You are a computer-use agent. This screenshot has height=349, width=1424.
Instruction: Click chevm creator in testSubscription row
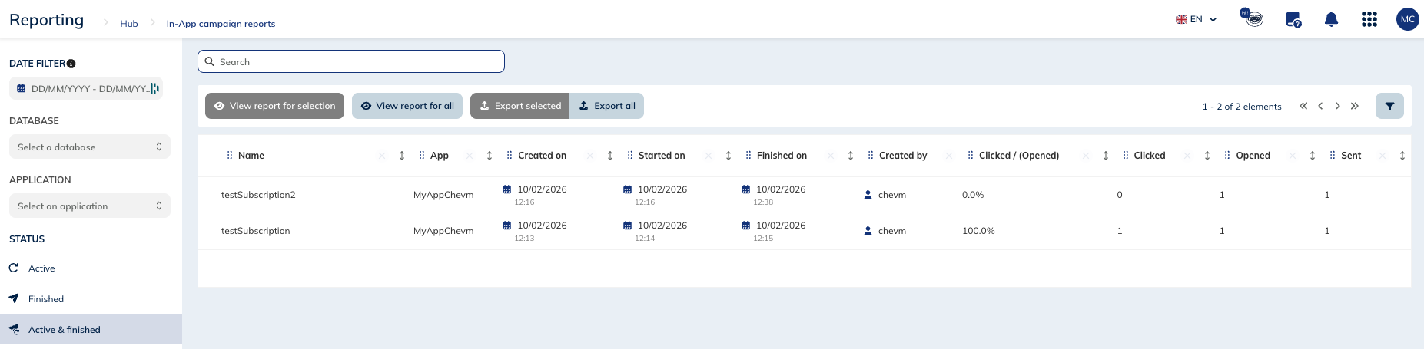(892, 231)
